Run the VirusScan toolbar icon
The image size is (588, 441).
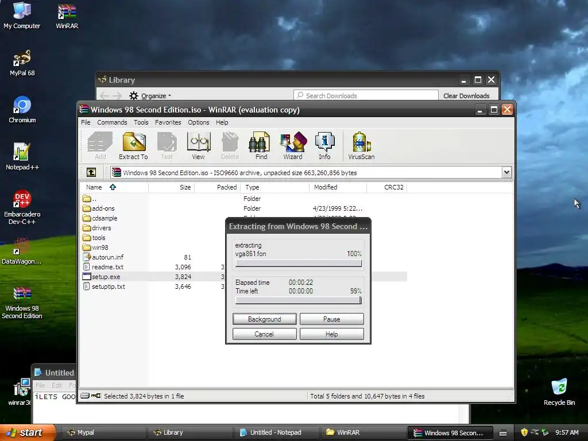pyautogui.click(x=361, y=146)
